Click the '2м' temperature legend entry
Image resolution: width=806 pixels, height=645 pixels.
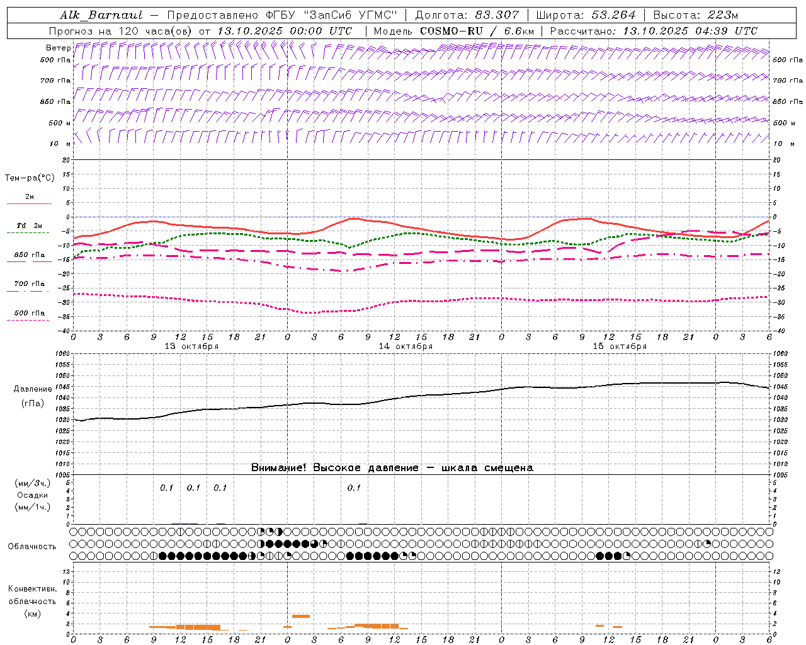[30, 197]
